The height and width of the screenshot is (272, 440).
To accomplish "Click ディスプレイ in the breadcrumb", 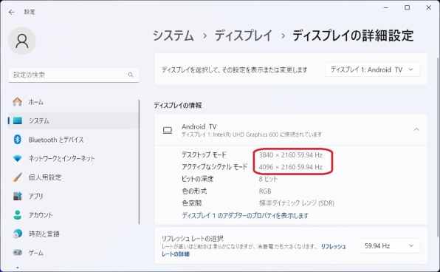I will pyautogui.click(x=244, y=35).
